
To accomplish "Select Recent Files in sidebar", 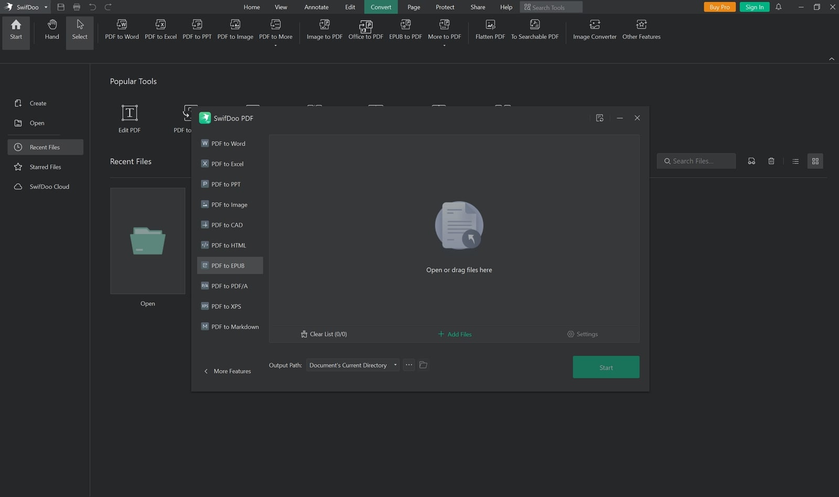I will point(45,147).
